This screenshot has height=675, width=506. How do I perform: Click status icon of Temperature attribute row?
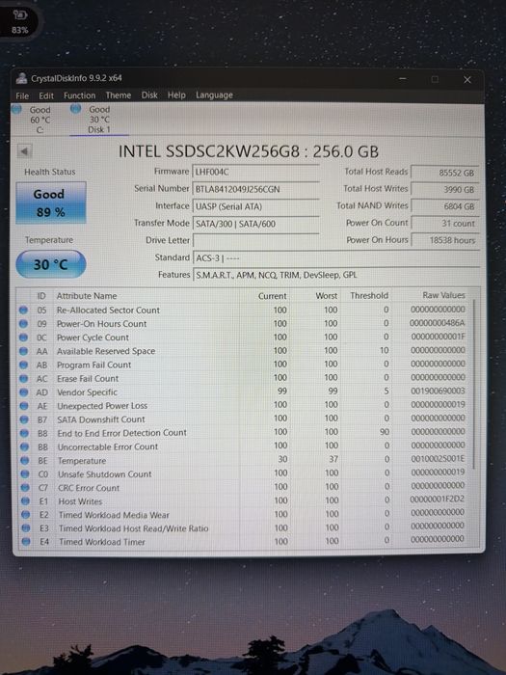click(x=25, y=461)
